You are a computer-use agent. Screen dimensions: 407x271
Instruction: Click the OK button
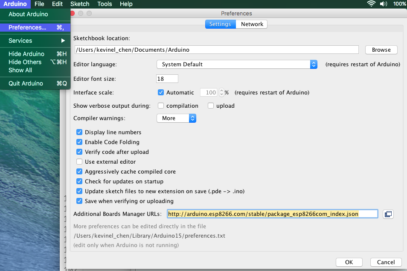coord(349,262)
